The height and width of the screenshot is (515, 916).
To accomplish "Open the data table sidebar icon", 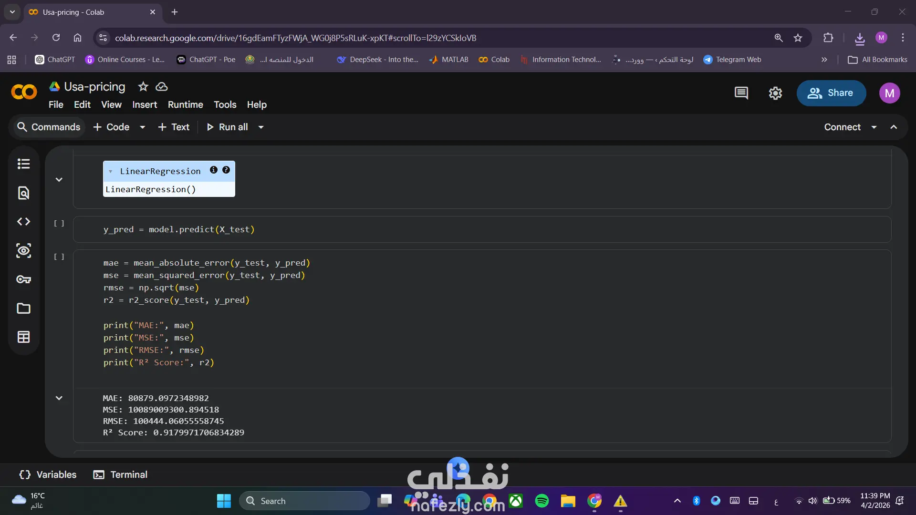I will tap(23, 337).
